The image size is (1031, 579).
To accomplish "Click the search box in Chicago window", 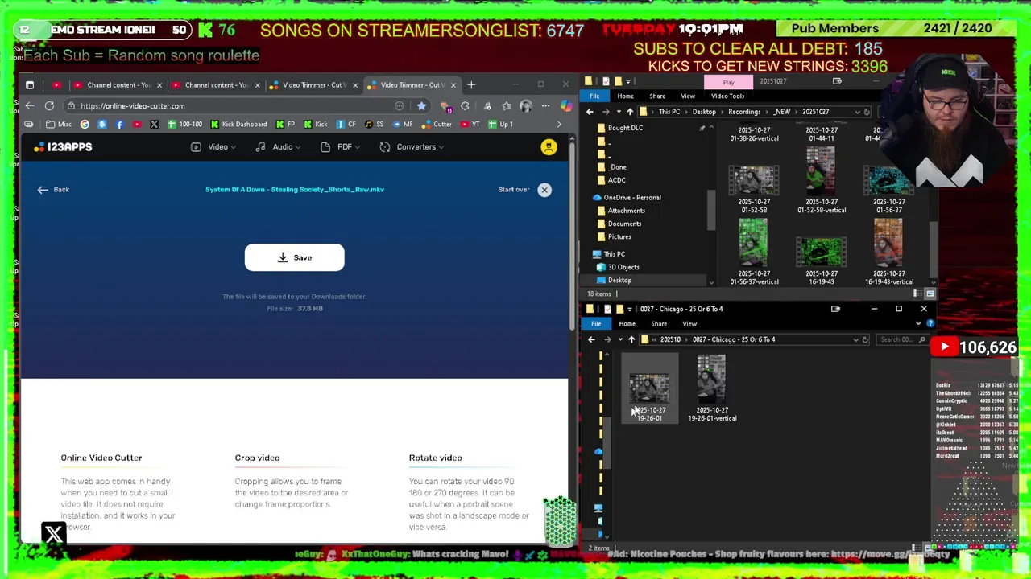I will (901, 340).
